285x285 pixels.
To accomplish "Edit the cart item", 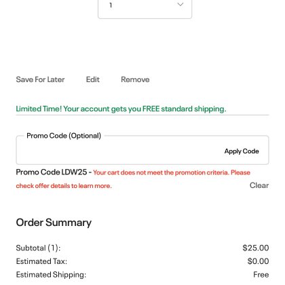I will click(93, 79).
